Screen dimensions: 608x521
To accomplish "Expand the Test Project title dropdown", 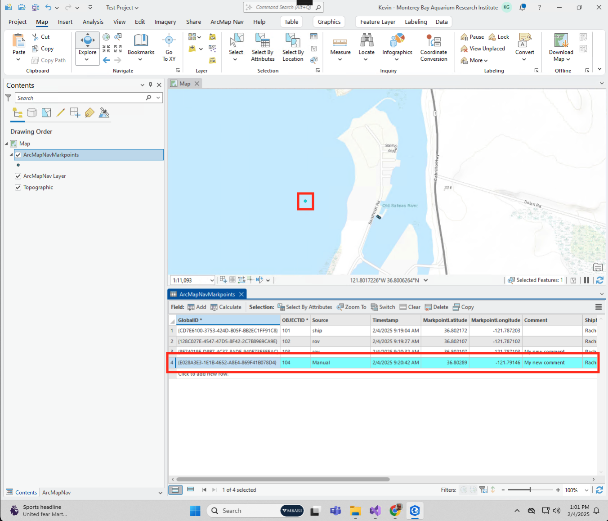I will point(122,8).
